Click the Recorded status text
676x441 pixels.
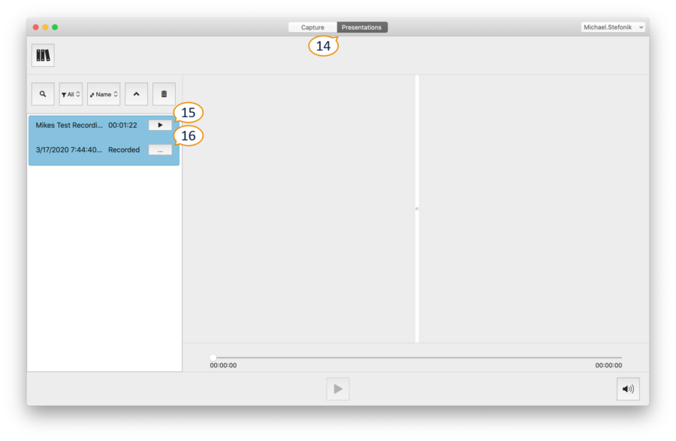(124, 150)
